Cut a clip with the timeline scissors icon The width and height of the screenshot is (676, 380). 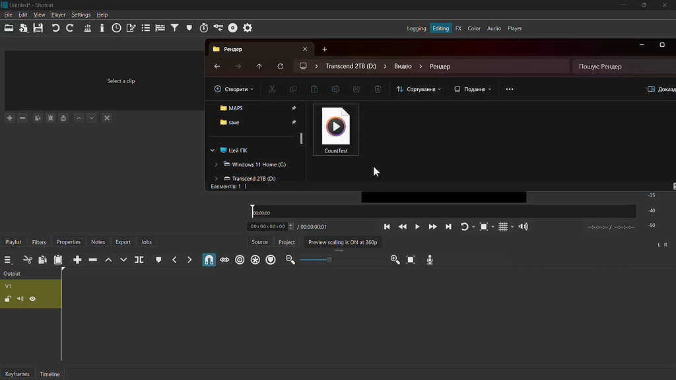coord(27,259)
